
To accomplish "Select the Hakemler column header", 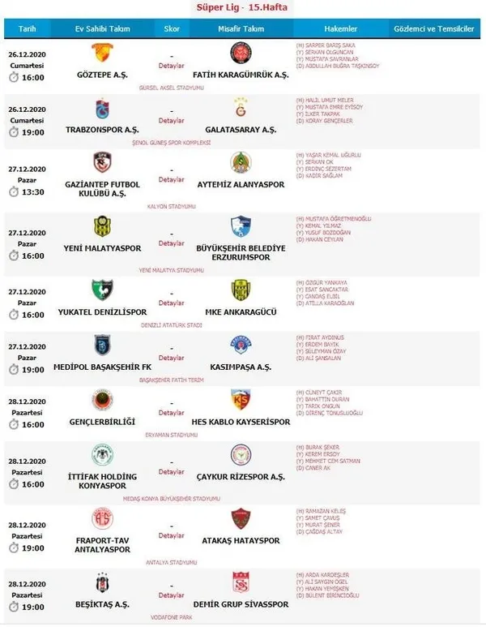I will (x=341, y=28).
